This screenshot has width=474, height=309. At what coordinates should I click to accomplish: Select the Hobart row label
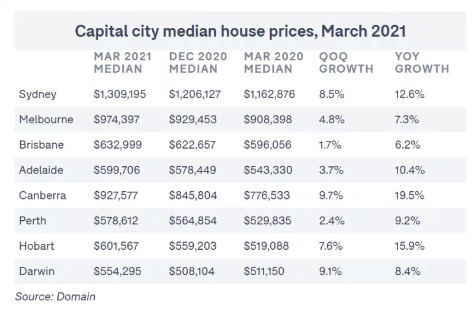point(37,246)
